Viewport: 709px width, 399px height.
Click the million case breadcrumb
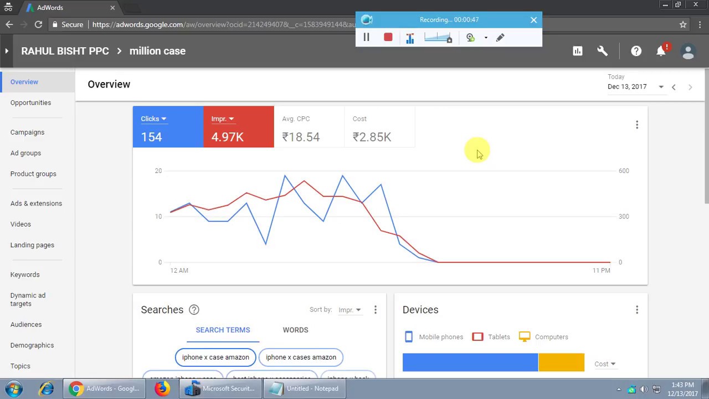click(157, 51)
